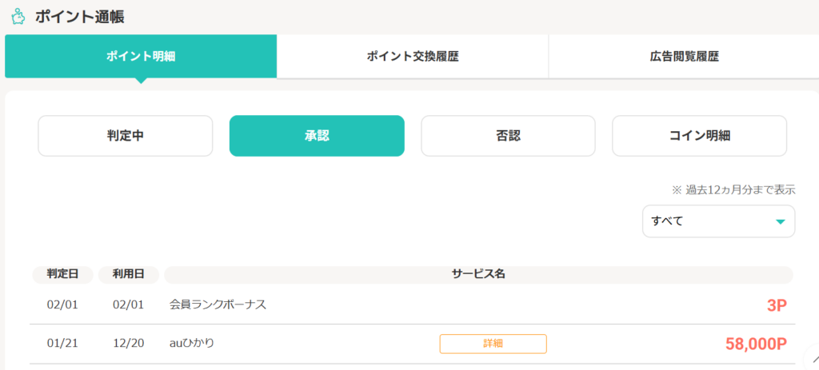Click the teal arrow in the すべて dropdown
The height and width of the screenshot is (370, 819).
(781, 221)
